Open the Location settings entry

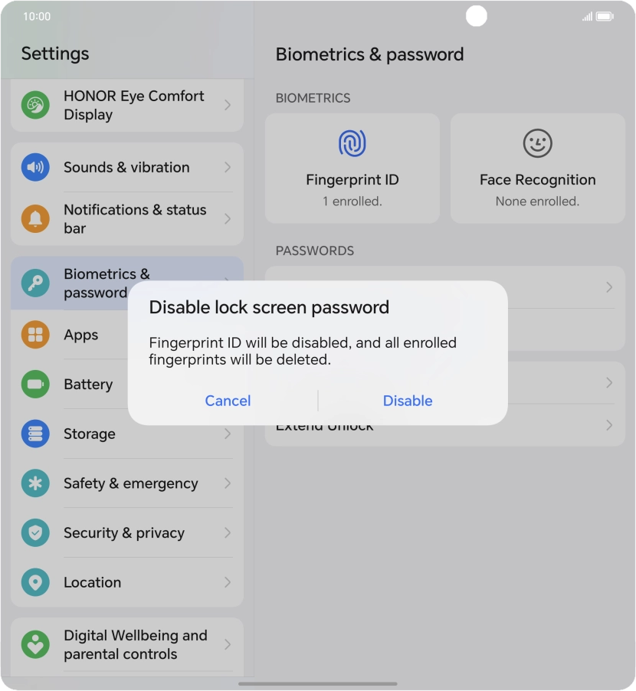[x=92, y=582]
